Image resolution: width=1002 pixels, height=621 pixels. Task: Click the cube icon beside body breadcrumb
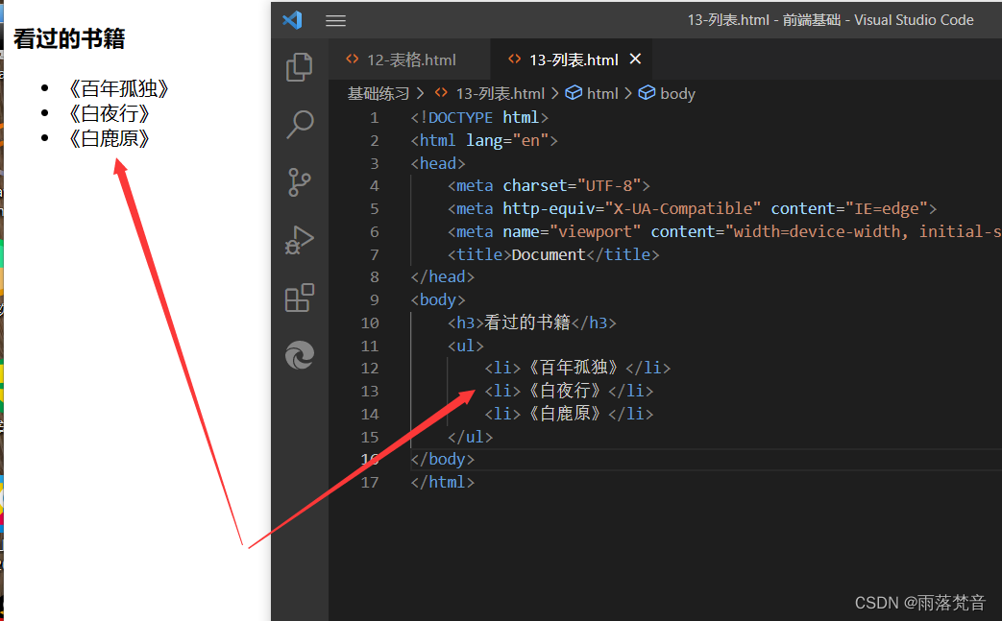(648, 93)
